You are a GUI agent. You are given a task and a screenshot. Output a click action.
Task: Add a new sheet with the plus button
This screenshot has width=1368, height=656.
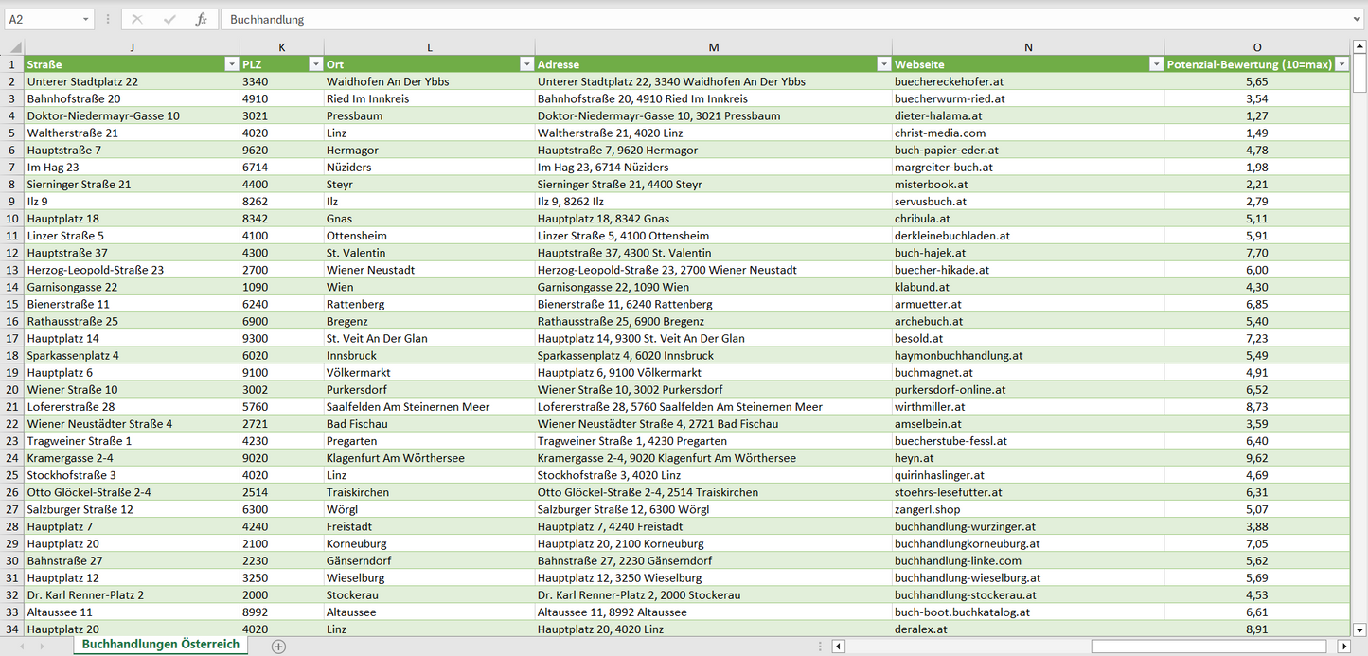tap(278, 646)
